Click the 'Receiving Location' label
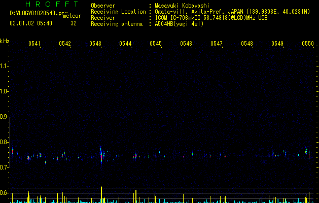Image resolution: width=319 pixels, height=203 pixels. coord(118,12)
